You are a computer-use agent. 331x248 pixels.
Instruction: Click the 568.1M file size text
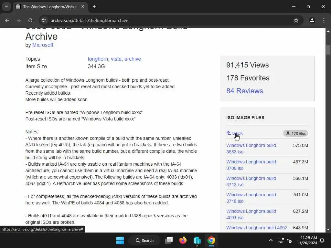point(301,178)
